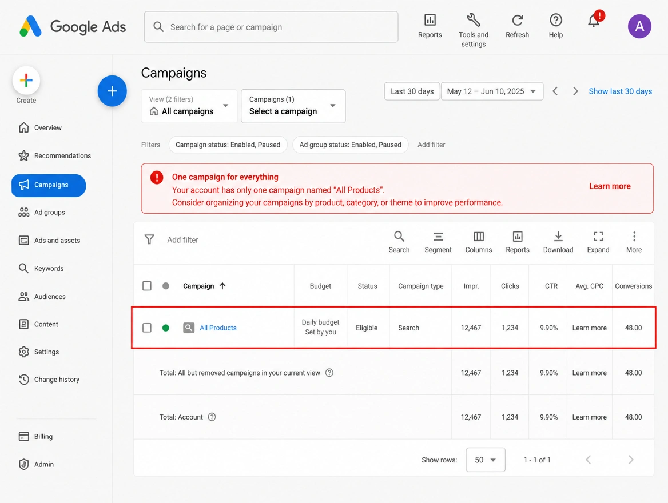Image resolution: width=668 pixels, height=503 pixels.
Task: Open Billing page
Action: click(x=36, y=437)
